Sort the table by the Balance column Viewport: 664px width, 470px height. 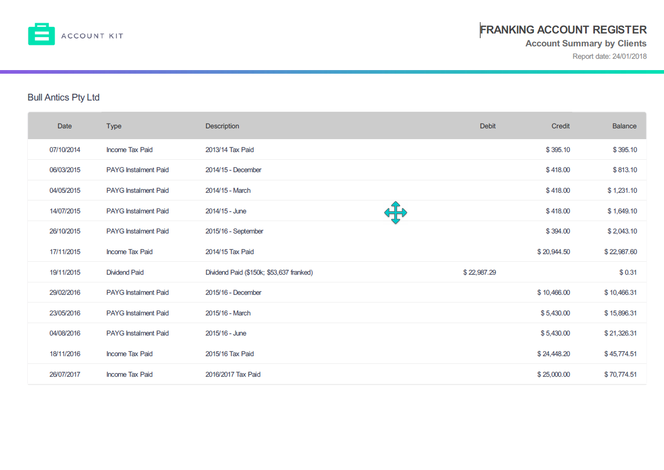tap(624, 126)
